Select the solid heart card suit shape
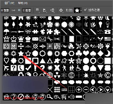This screenshot has height=104, width=113. click(x=86, y=53)
